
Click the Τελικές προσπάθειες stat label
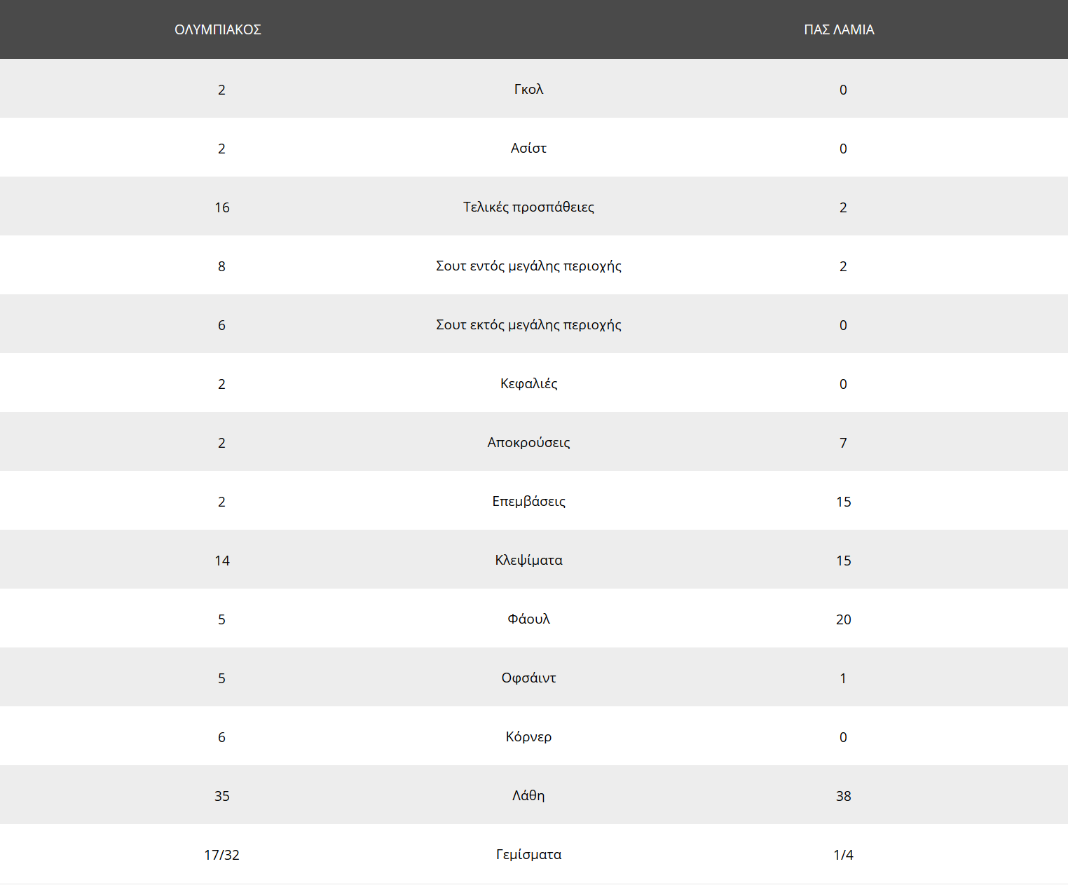[x=528, y=207]
